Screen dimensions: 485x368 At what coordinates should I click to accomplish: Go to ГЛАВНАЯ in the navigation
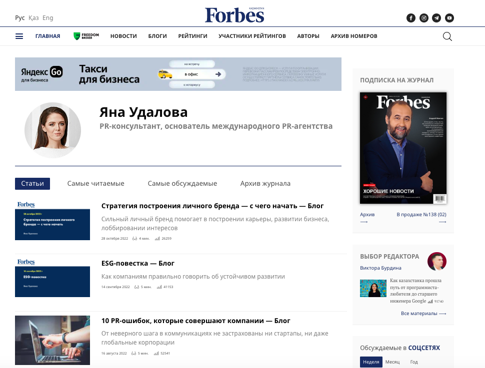47,36
